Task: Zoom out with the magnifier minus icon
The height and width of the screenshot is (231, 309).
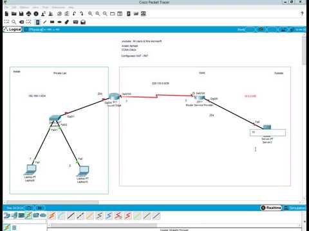Action: click(x=105, y=14)
